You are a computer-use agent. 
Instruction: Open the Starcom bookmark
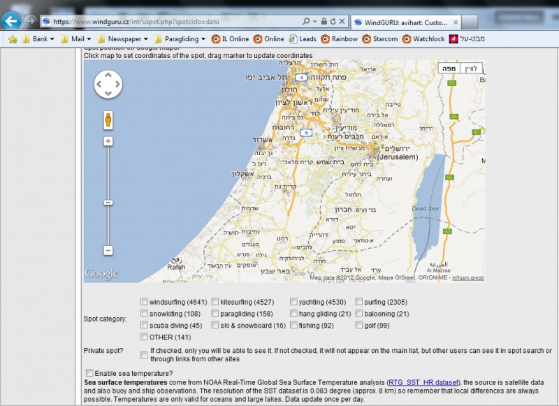(x=380, y=39)
